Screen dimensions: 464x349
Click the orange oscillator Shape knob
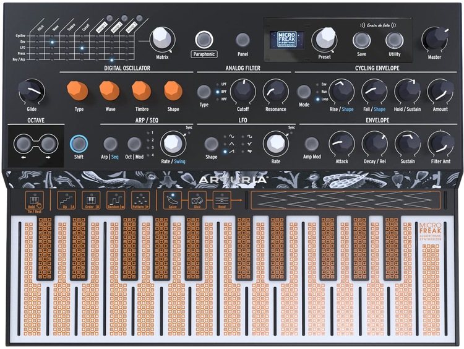pyautogui.click(x=173, y=90)
